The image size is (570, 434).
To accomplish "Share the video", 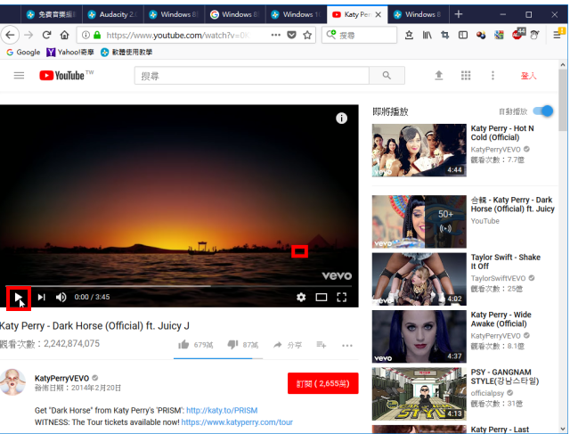I will [287, 345].
